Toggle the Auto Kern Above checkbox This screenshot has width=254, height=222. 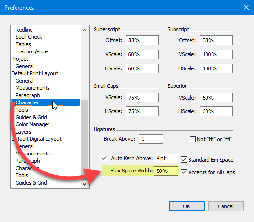point(104,158)
